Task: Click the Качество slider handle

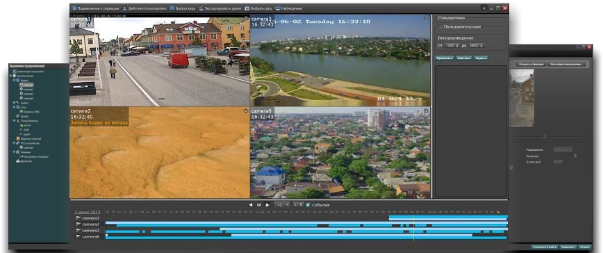Action: click(x=575, y=156)
